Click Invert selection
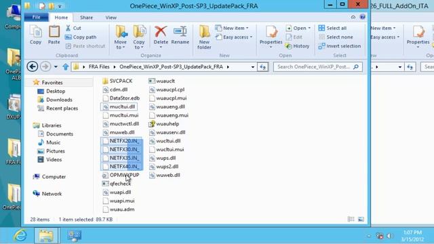434x244 pixels. click(340, 46)
